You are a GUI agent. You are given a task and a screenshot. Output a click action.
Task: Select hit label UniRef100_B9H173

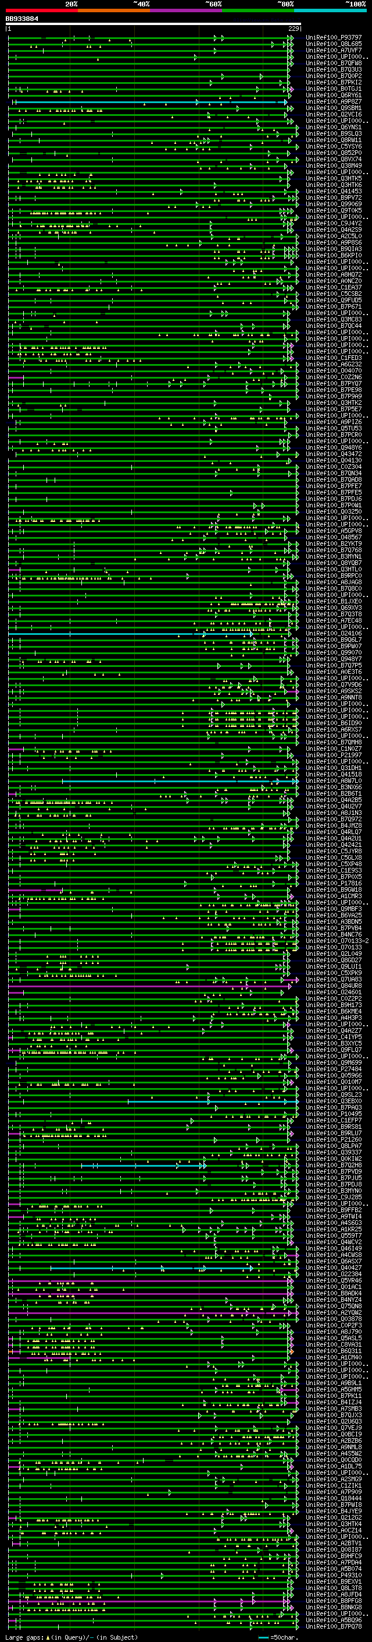tap(334, 1005)
